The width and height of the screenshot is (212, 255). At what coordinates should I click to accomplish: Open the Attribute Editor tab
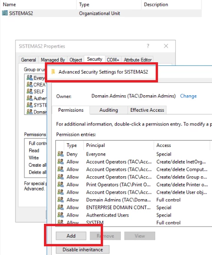(138, 60)
